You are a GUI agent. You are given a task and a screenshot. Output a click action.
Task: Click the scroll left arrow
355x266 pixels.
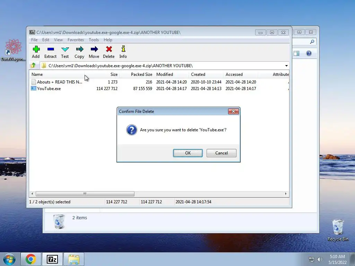32,194
